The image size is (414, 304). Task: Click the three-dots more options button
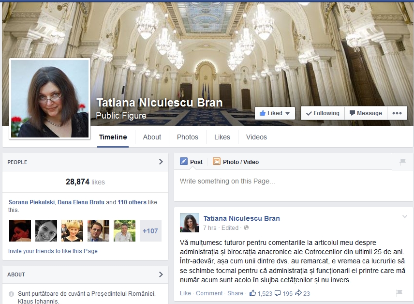397,113
